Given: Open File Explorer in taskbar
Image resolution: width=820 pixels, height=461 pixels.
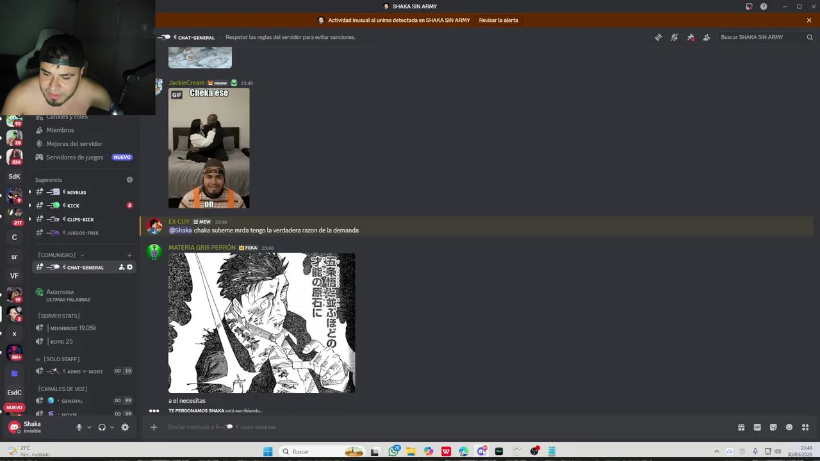Looking at the screenshot, I should click(x=411, y=451).
